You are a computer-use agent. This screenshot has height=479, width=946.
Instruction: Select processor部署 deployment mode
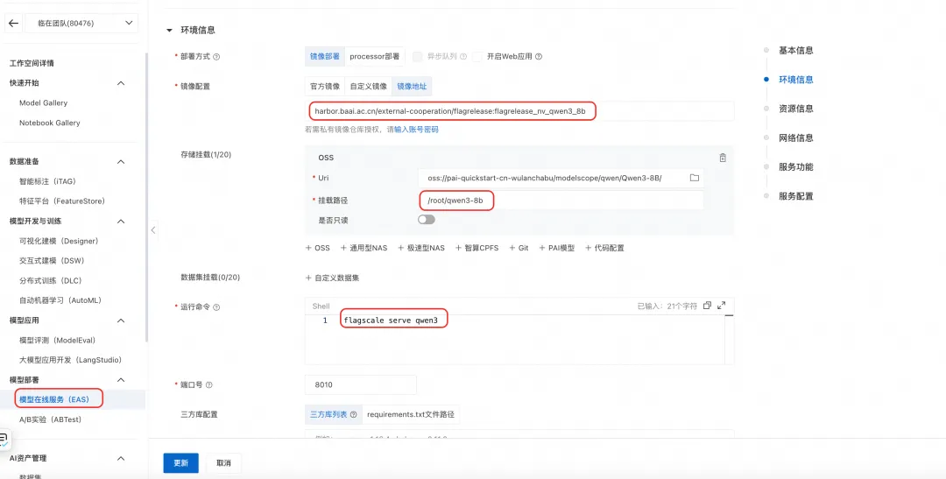(x=374, y=56)
